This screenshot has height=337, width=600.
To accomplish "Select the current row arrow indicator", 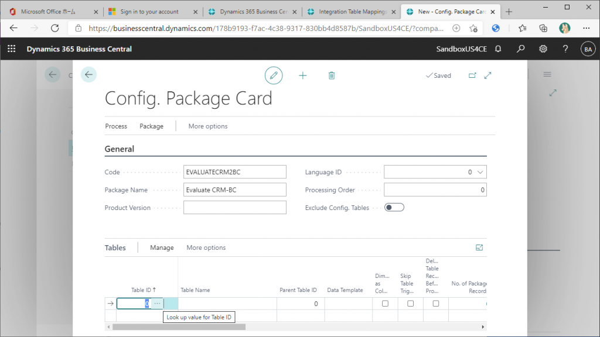I will [111, 304].
